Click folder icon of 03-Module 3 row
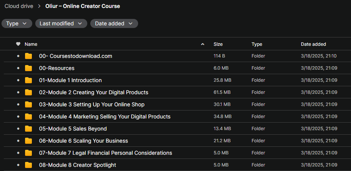 click(28, 104)
